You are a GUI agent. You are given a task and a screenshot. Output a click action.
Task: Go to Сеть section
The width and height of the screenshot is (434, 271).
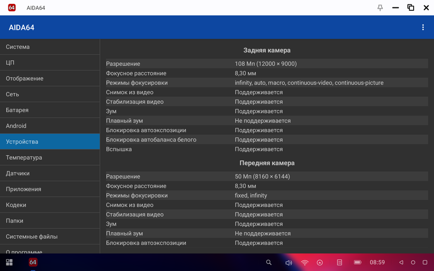tap(50, 94)
